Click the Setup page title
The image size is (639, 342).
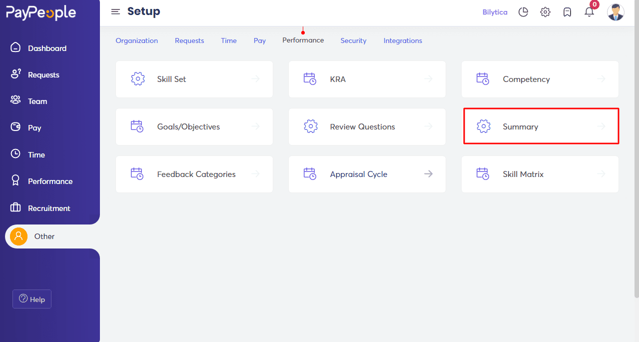click(x=144, y=11)
